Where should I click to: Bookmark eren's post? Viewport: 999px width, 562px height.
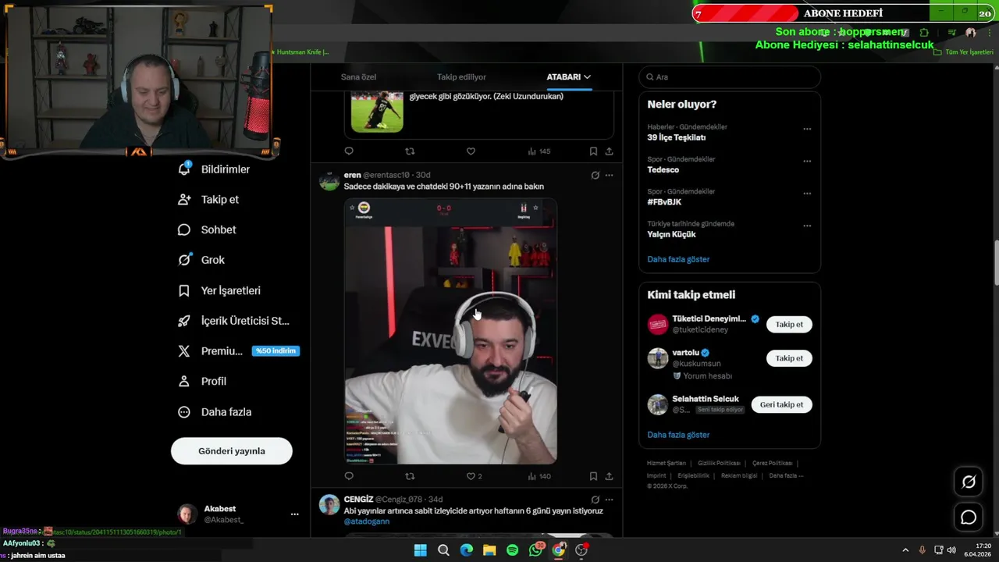click(x=593, y=476)
